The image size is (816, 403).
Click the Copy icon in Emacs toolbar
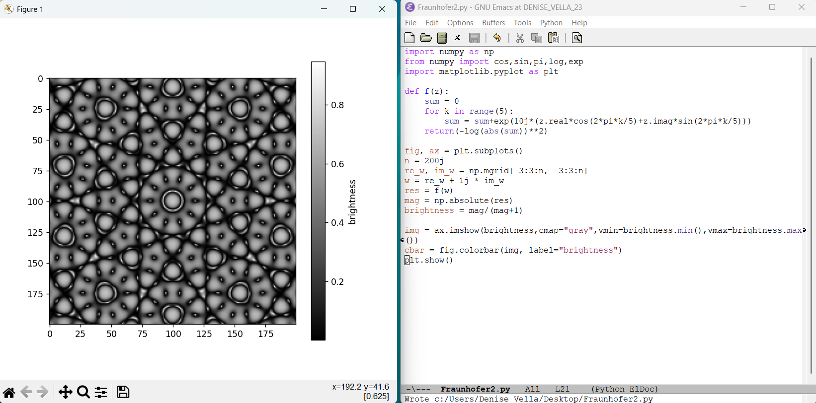pos(536,38)
